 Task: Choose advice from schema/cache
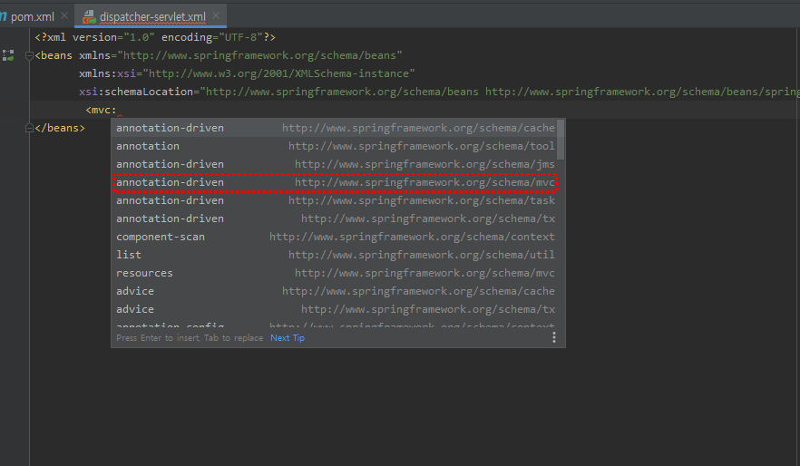click(336, 291)
